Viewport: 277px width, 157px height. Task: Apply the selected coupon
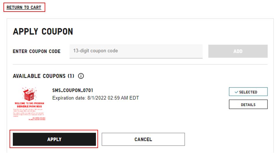tap(54, 139)
